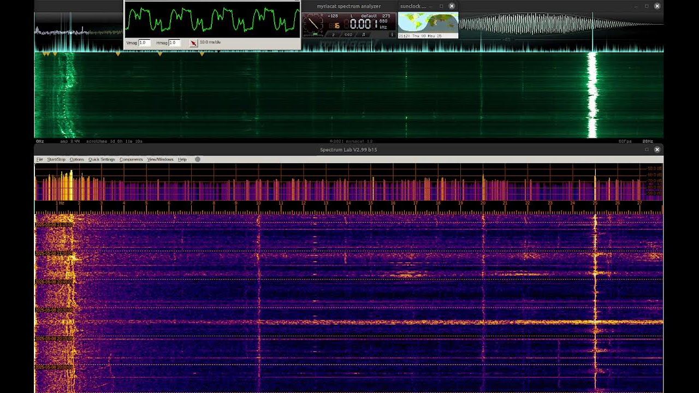Click the 10 Hz mark on frequency scale

coord(258,203)
